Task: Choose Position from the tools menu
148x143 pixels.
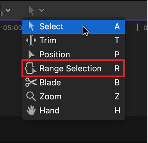Action: coord(74,54)
